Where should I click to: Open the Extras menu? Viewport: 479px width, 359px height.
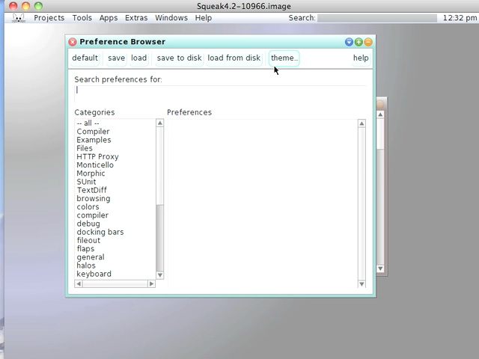[x=136, y=18]
